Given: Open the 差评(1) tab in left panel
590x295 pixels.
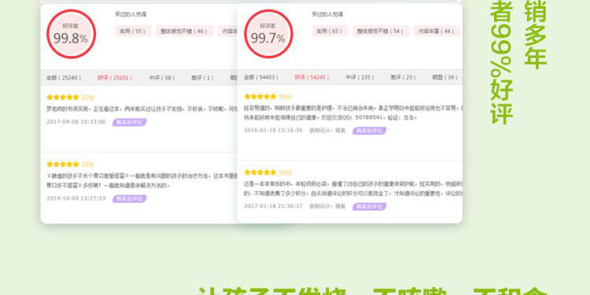Looking at the screenshot, I should point(202,78).
